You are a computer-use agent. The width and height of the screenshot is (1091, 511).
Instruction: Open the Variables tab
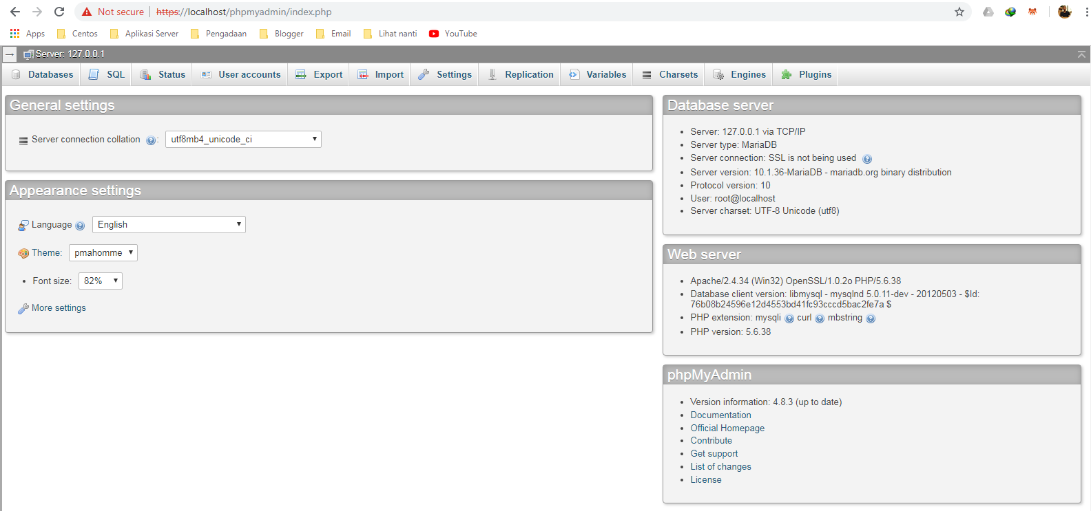(597, 74)
